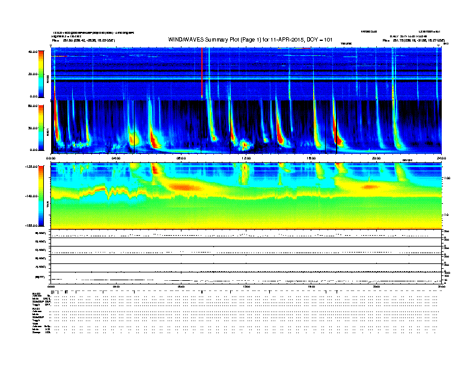The width and height of the screenshot is (476, 368).
Task: Click the intense red burst at start of RAD1 spectrogram
Action: tap(56, 121)
